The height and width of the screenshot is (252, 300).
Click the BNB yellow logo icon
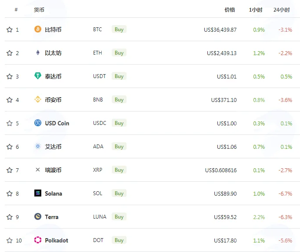point(38,99)
